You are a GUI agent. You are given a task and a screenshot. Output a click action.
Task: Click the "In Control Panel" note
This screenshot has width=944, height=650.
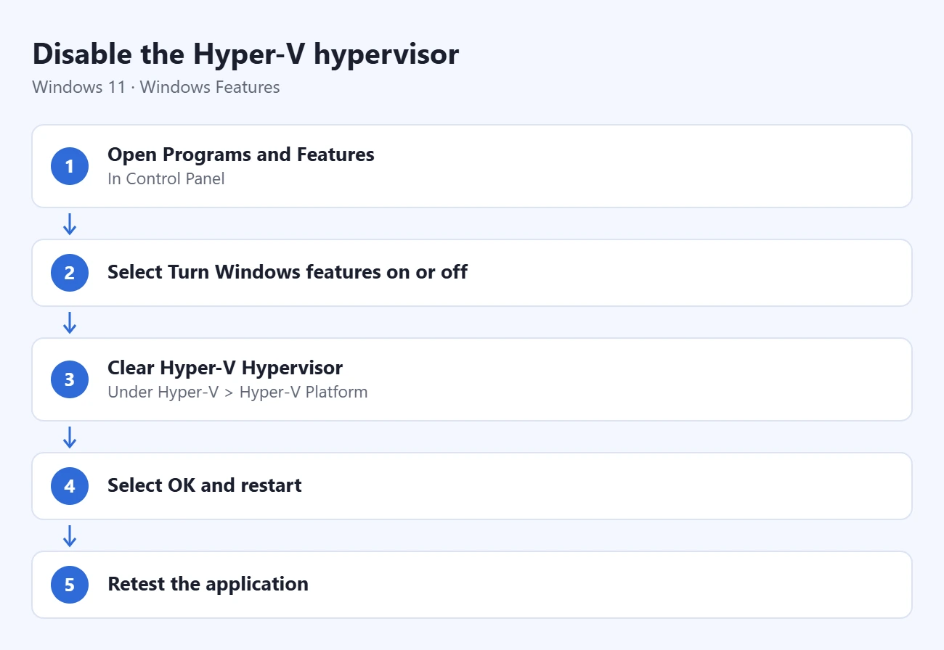(166, 178)
